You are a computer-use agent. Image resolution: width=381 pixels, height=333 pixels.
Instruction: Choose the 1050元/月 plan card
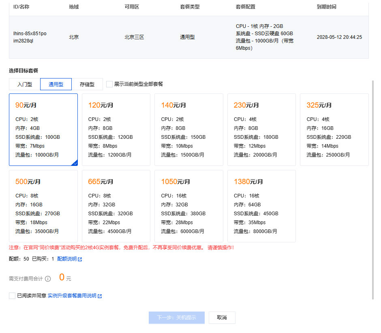point(189,206)
